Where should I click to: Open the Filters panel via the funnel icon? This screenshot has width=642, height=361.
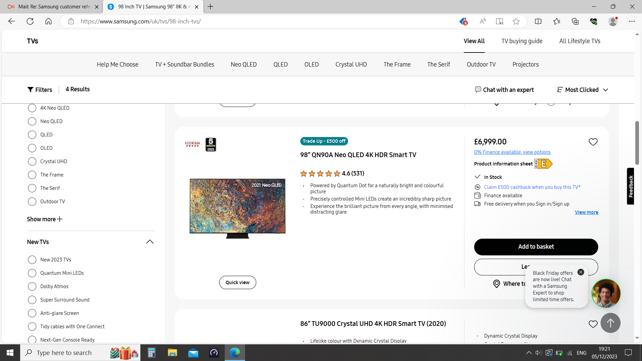coord(30,90)
